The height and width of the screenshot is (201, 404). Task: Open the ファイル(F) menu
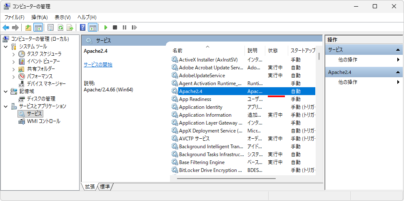(x=15, y=17)
